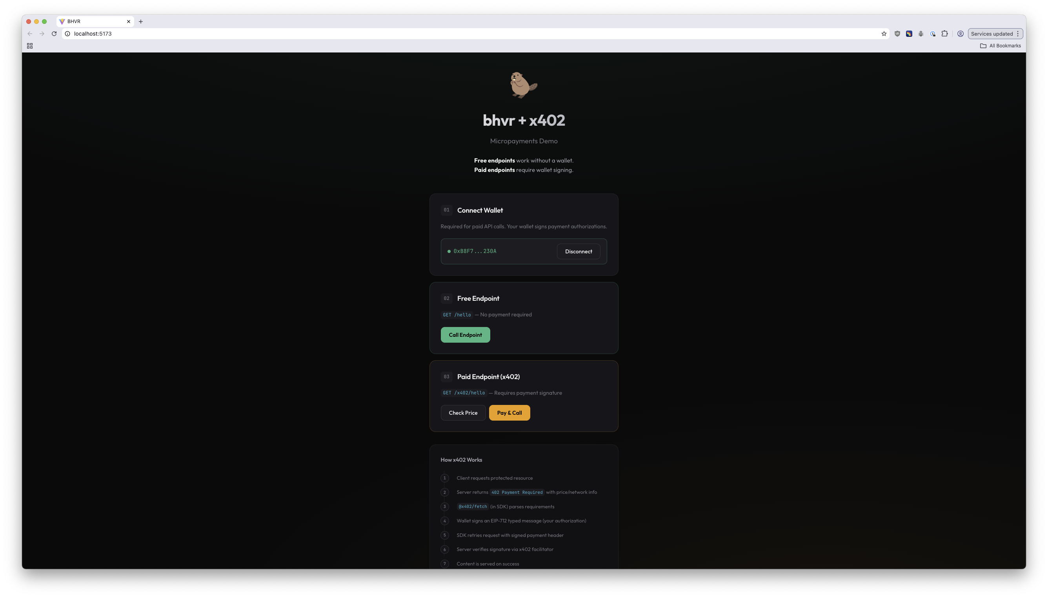The width and height of the screenshot is (1048, 598).
Task: Click the bug extension icon
Action: click(x=921, y=34)
